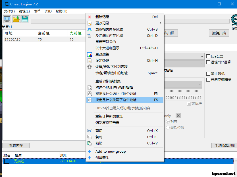The image size is (237, 177).
Task: Open the memory scan options dropdown
Action: (x=200, y=84)
